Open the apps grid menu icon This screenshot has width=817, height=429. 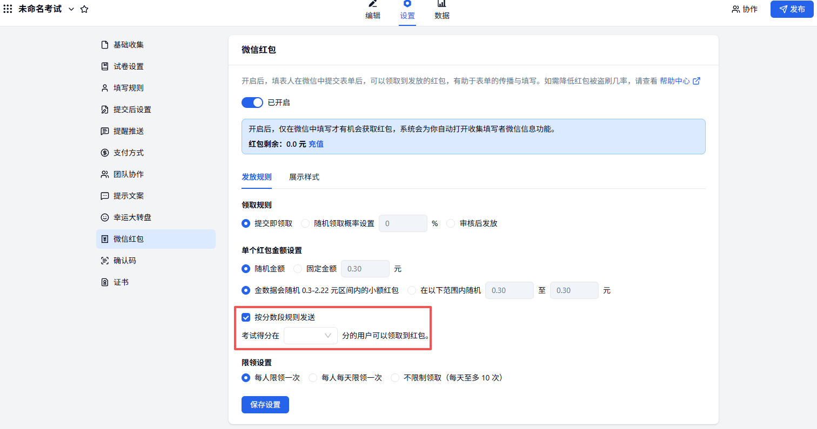click(x=8, y=9)
